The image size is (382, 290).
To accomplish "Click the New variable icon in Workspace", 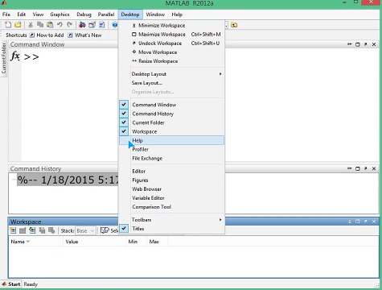I will pos(13,230).
